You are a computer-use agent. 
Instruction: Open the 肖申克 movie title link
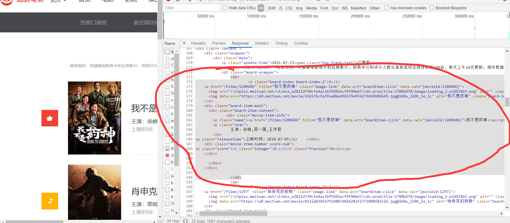pyautogui.click(x=144, y=191)
